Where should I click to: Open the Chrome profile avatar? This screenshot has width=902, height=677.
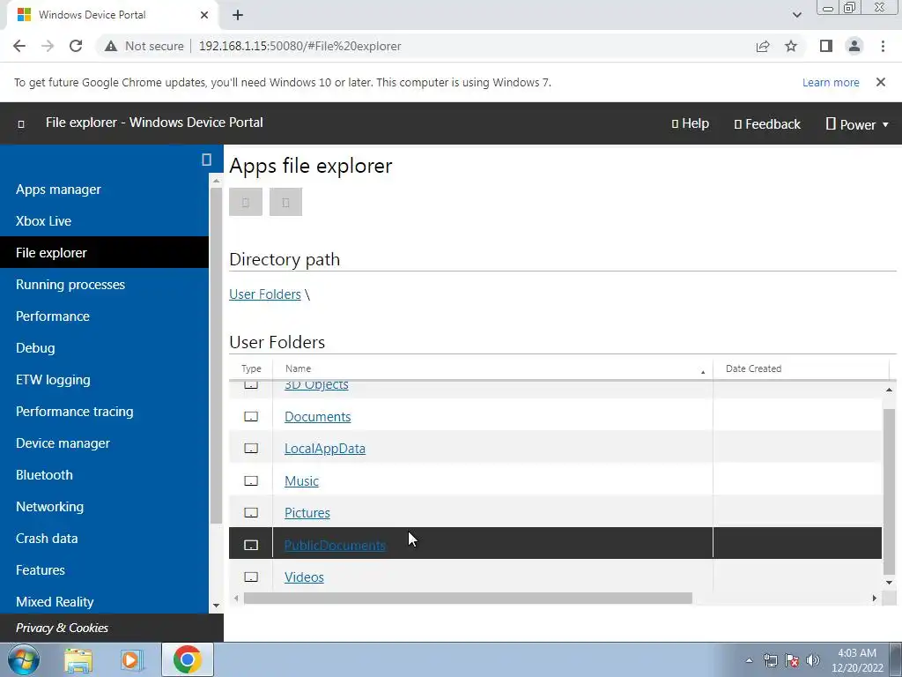(854, 46)
